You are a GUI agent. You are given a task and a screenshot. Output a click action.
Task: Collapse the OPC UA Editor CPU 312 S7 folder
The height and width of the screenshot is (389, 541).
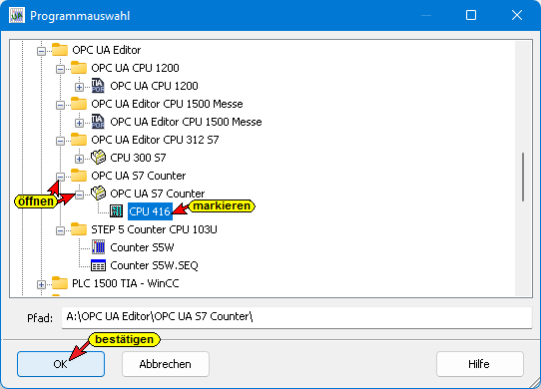point(60,141)
